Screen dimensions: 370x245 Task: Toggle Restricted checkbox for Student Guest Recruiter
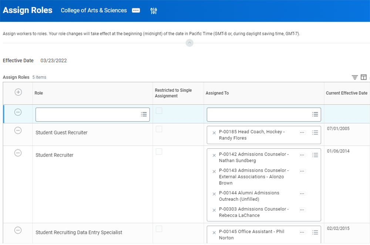click(159, 129)
